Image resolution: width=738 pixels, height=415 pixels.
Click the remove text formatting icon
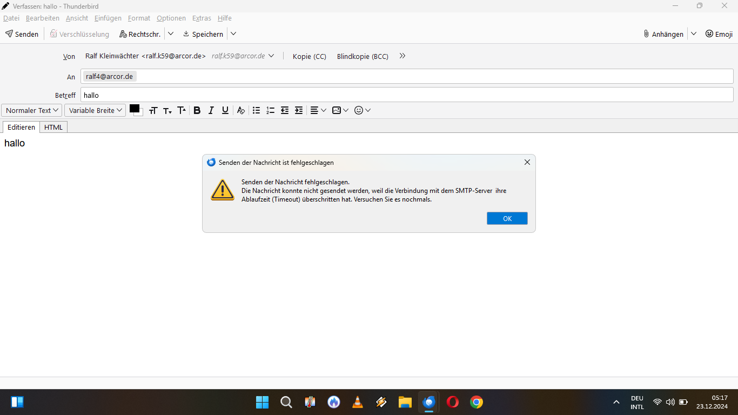coord(241,110)
